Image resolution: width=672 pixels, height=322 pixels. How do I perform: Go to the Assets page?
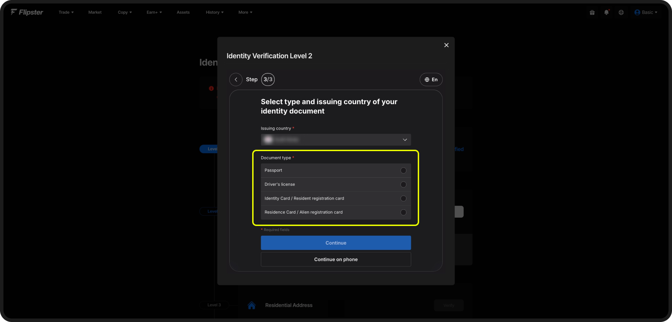tap(183, 12)
